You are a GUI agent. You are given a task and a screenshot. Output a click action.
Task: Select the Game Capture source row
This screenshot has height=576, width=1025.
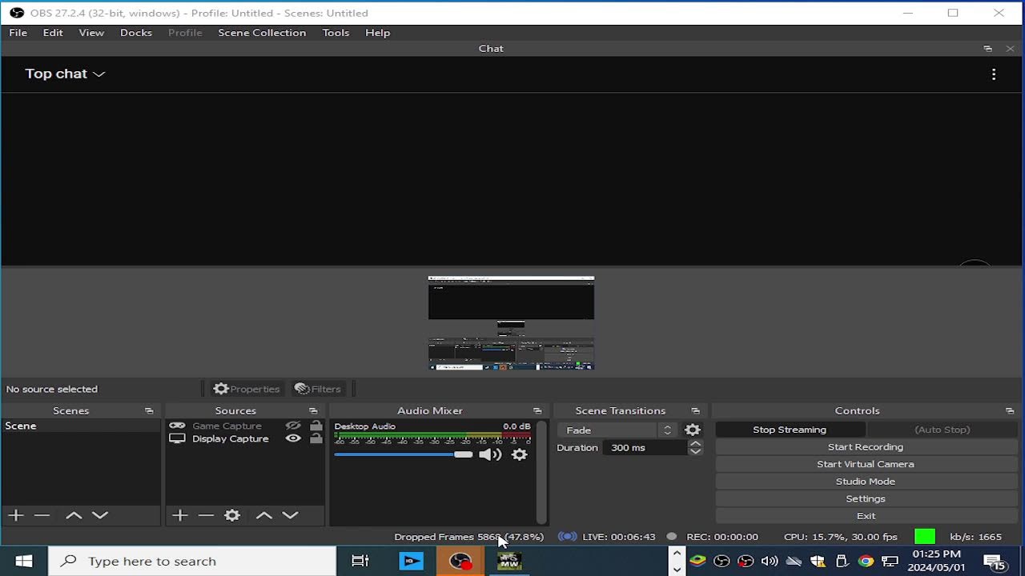click(246, 426)
